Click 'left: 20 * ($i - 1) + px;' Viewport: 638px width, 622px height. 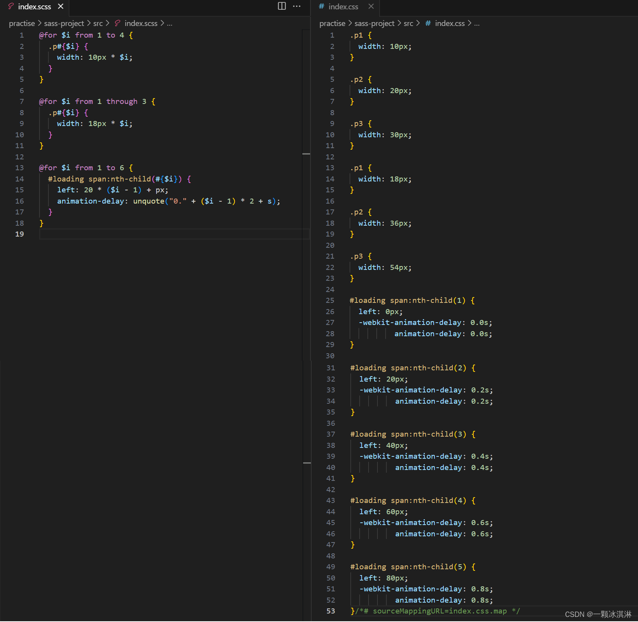[x=112, y=190]
